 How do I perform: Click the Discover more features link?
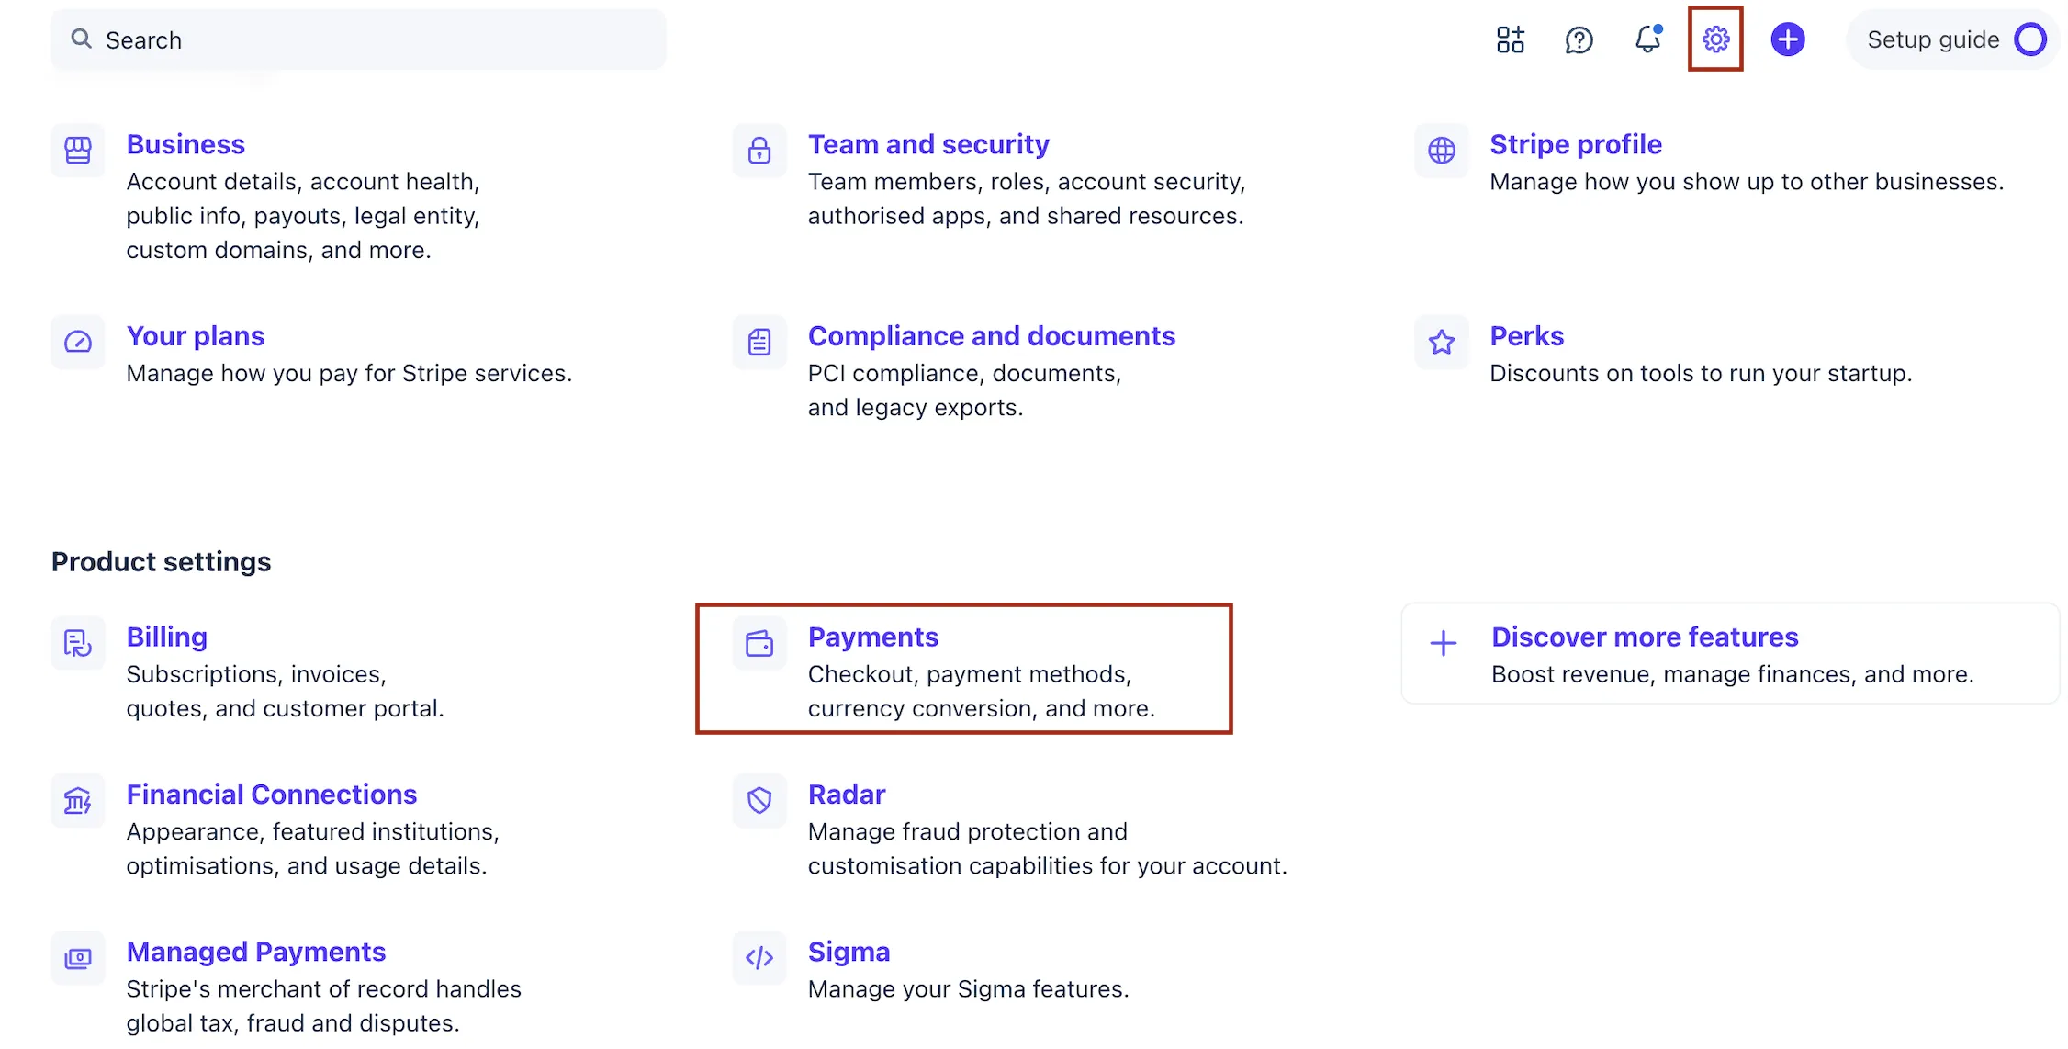coord(1644,636)
